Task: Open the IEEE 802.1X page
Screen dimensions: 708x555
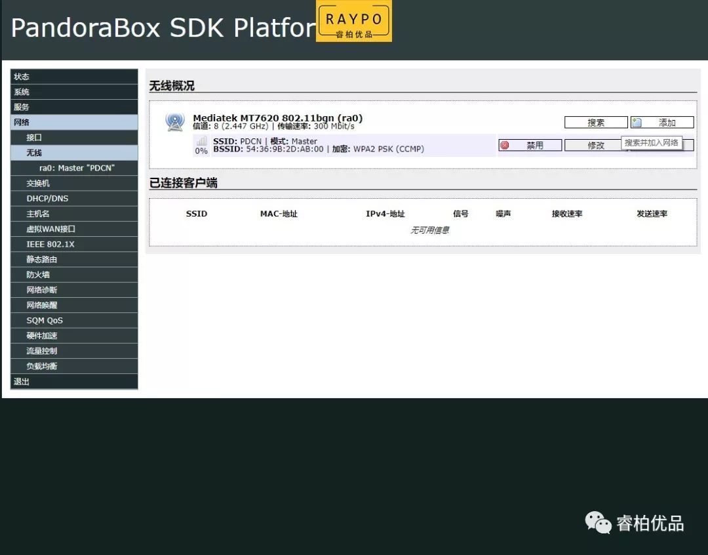Action: click(x=74, y=244)
